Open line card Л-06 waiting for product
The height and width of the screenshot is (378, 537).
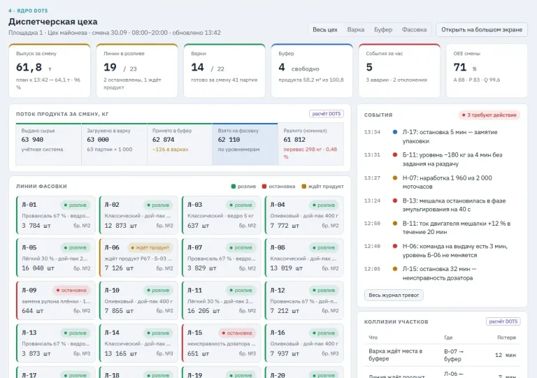click(x=138, y=258)
